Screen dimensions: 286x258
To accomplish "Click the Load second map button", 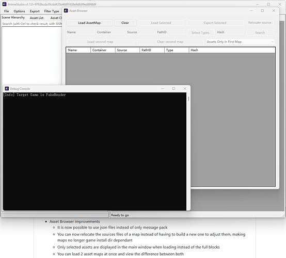I will [x=100, y=42].
